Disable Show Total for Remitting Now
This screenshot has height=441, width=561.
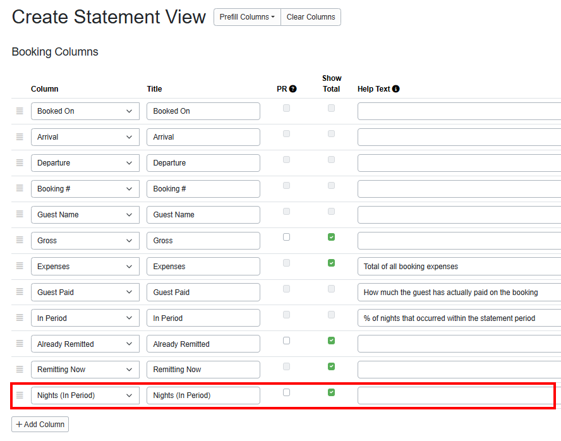pyautogui.click(x=331, y=366)
